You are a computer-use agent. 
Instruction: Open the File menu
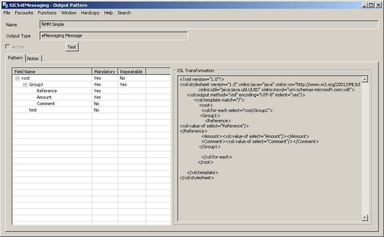7,13
